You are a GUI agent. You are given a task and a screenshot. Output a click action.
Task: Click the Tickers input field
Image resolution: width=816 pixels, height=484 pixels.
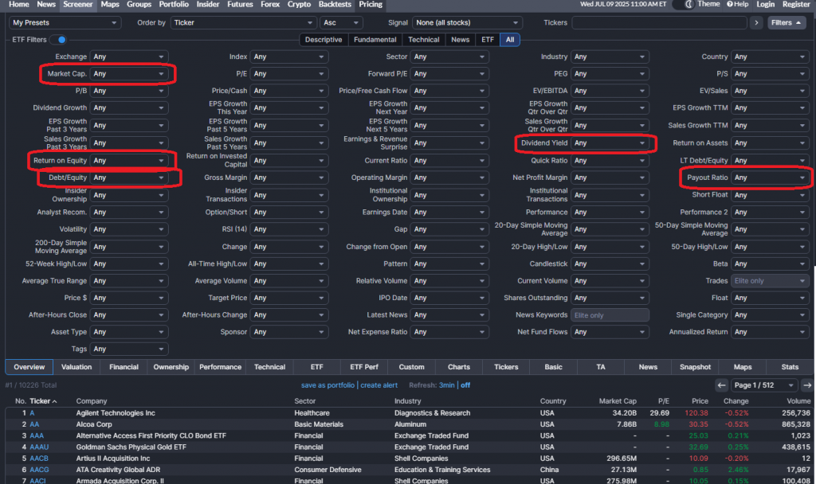click(x=659, y=23)
